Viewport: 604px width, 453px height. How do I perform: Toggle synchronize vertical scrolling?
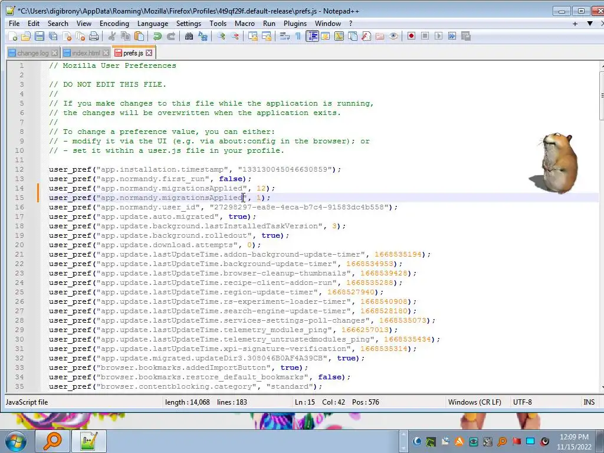click(252, 36)
